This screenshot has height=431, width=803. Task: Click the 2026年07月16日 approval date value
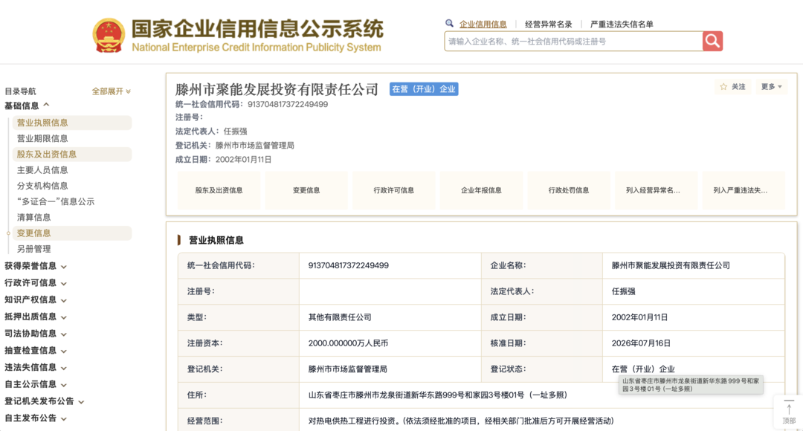(641, 343)
